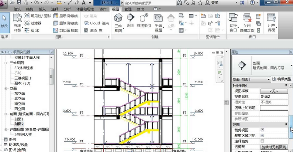The height and width of the screenshot is (152, 293).
Task: Toggle the 裁剪视图 checkbox
Action: point(262,130)
